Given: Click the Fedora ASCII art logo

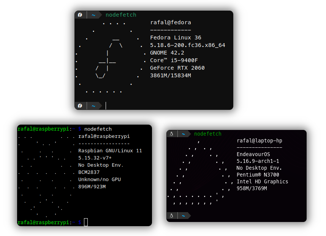Looking at the screenshot, I should click(x=111, y=57).
